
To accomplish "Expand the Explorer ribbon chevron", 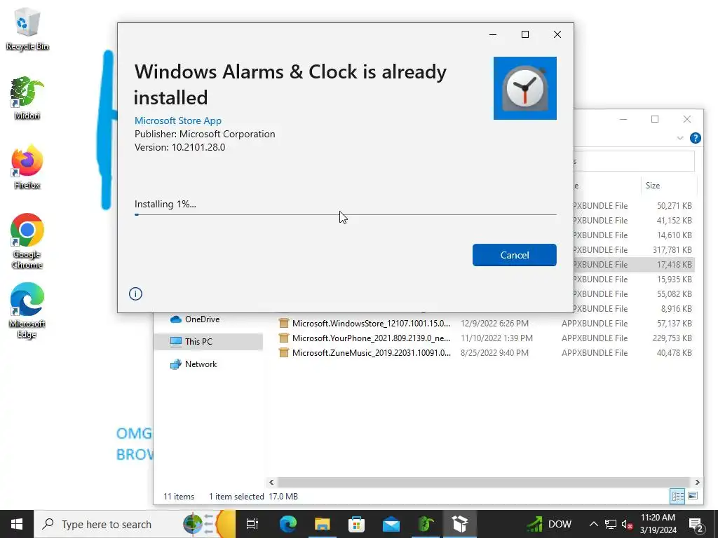I will pos(680,138).
